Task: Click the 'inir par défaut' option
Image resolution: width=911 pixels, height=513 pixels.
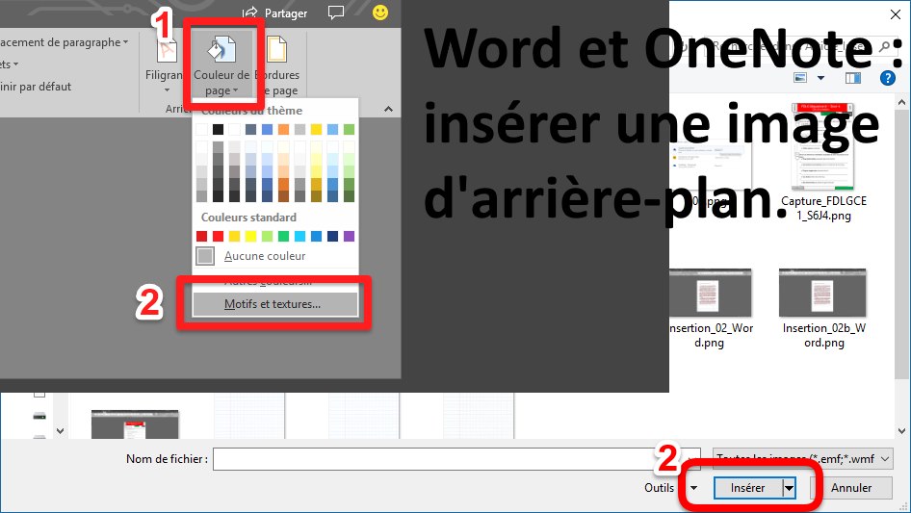Action: tap(36, 87)
